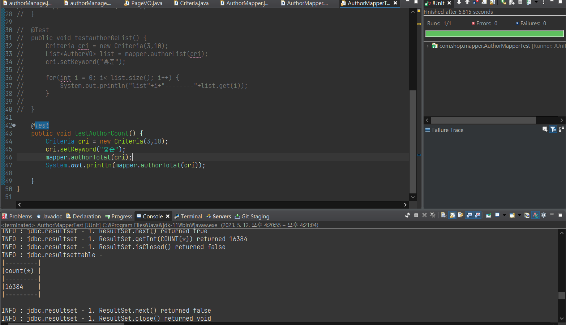The width and height of the screenshot is (566, 325).
Task: Toggle console word wrap
Action: [460, 215]
